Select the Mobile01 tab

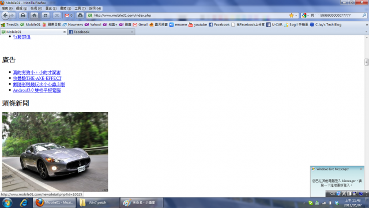33,32
